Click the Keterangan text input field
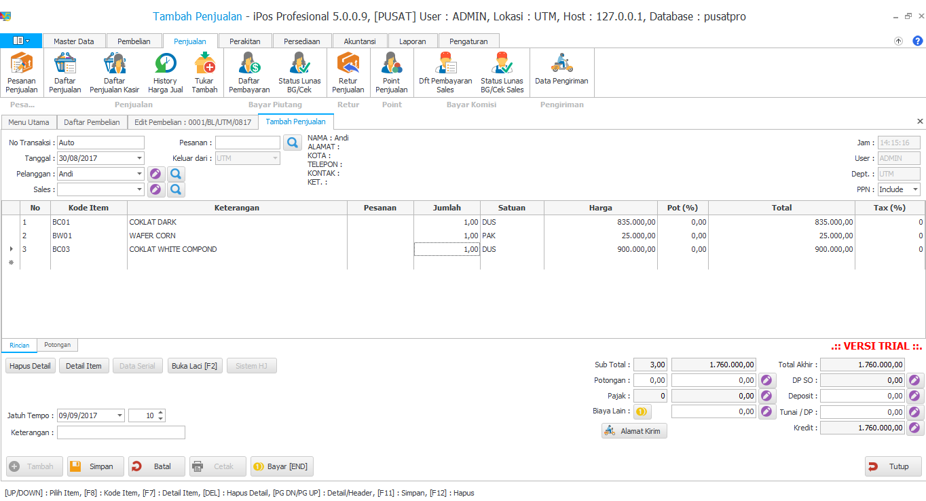The height and width of the screenshot is (501, 926). pos(121,432)
